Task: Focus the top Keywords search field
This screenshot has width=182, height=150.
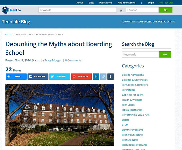Action: coord(77,10)
